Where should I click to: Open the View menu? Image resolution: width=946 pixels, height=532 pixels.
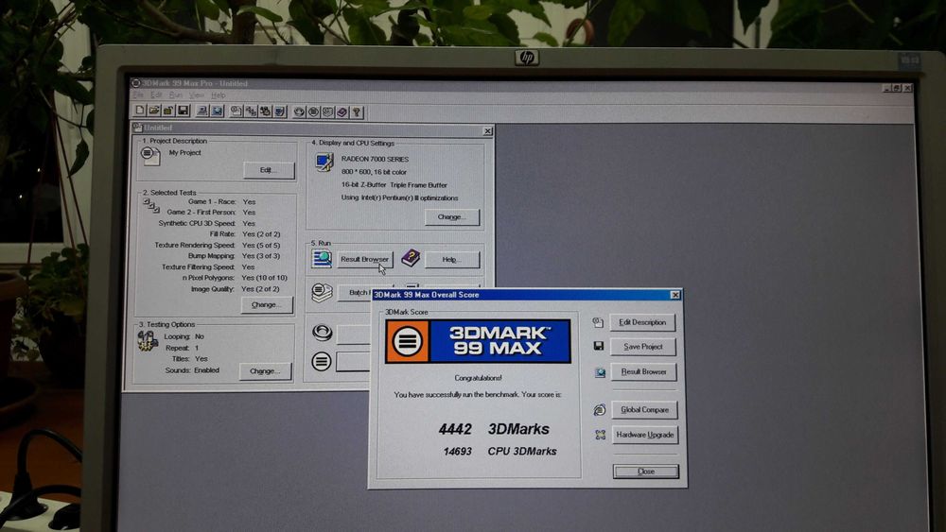point(197,95)
